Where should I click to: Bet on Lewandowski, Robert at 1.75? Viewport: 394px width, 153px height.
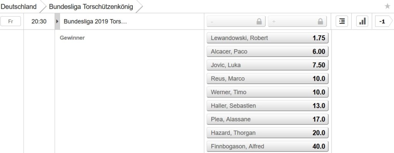(x=267, y=38)
